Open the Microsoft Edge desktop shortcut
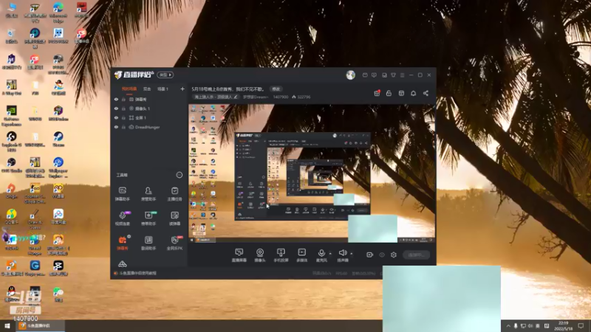Image resolution: width=591 pixels, height=332 pixels. pyautogui.click(x=58, y=11)
